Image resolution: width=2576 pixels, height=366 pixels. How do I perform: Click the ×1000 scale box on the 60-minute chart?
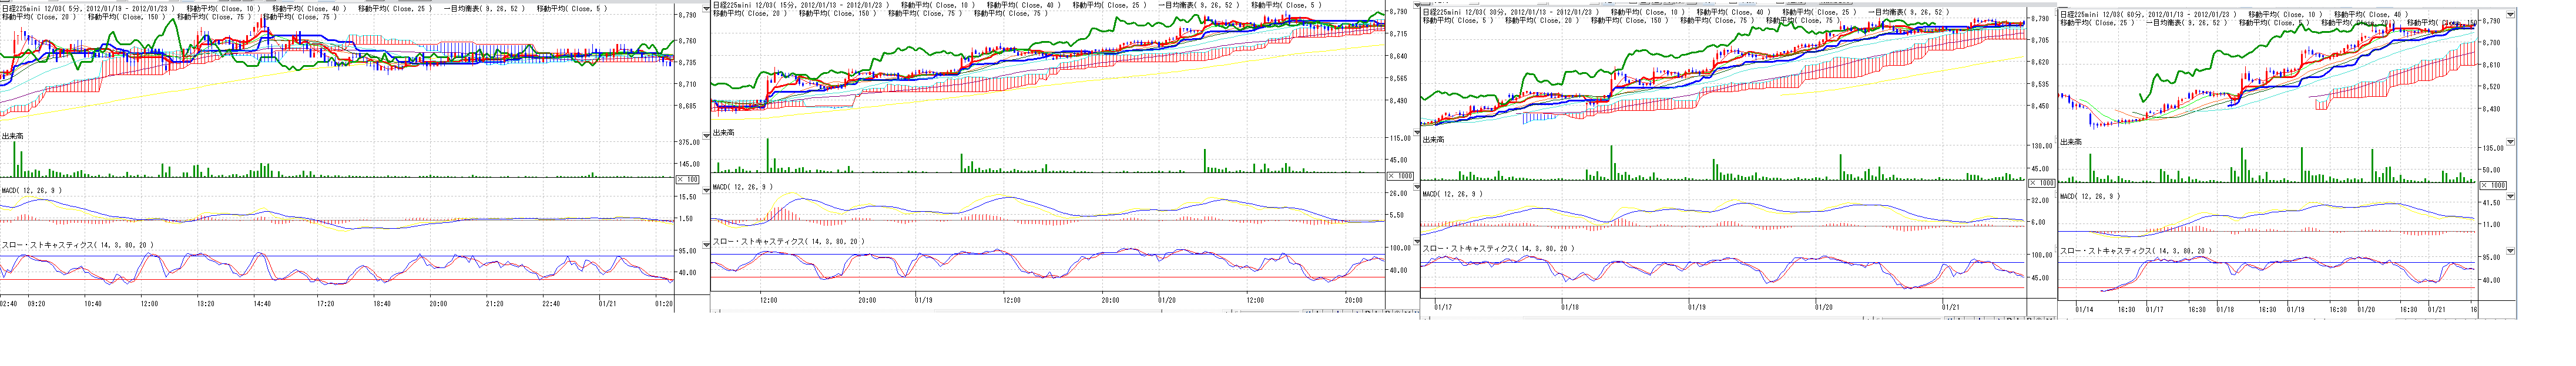(2494, 185)
